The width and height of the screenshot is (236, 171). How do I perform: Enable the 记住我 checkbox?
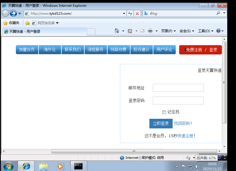click(164, 112)
